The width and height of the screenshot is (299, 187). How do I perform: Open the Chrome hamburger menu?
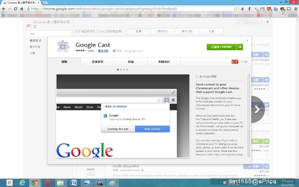tap(296, 9)
